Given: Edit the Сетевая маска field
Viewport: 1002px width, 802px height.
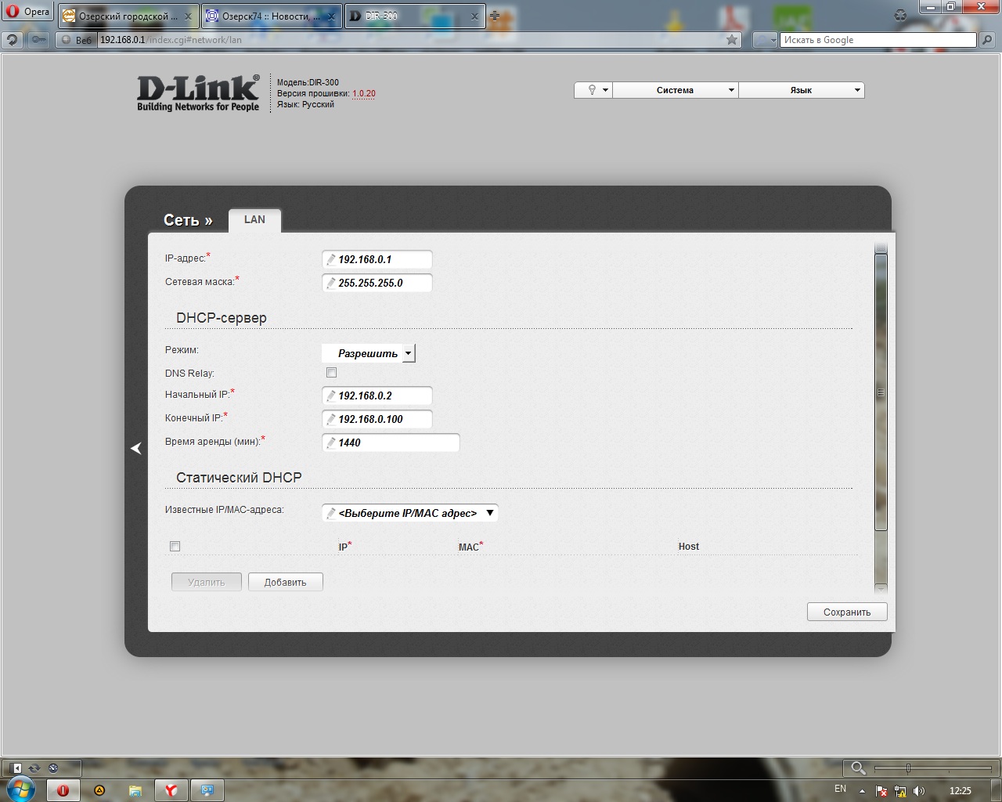Looking at the screenshot, I should coord(377,283).
